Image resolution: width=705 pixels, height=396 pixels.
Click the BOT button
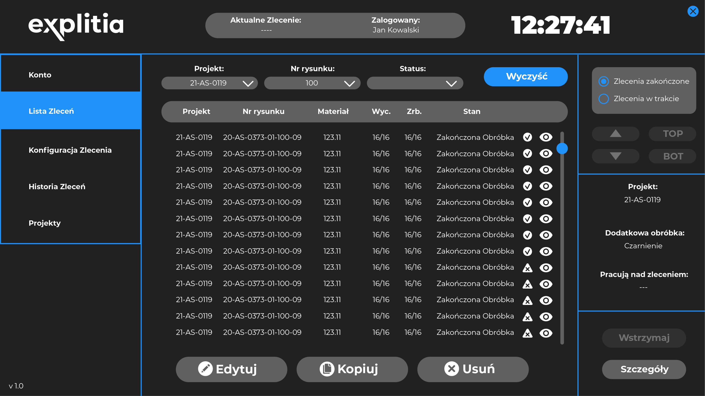(x=672, y=156)
